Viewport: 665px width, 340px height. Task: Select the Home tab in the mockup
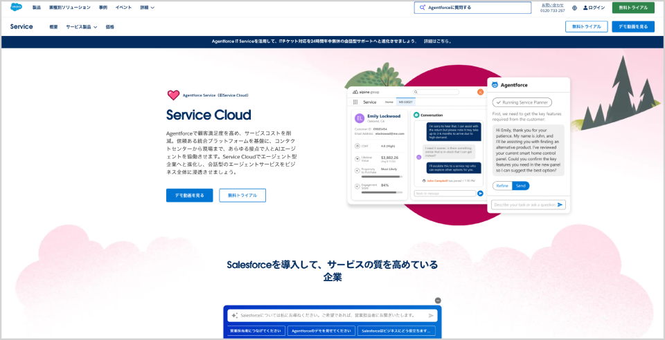pyautogui.click(x=389, y=102)
